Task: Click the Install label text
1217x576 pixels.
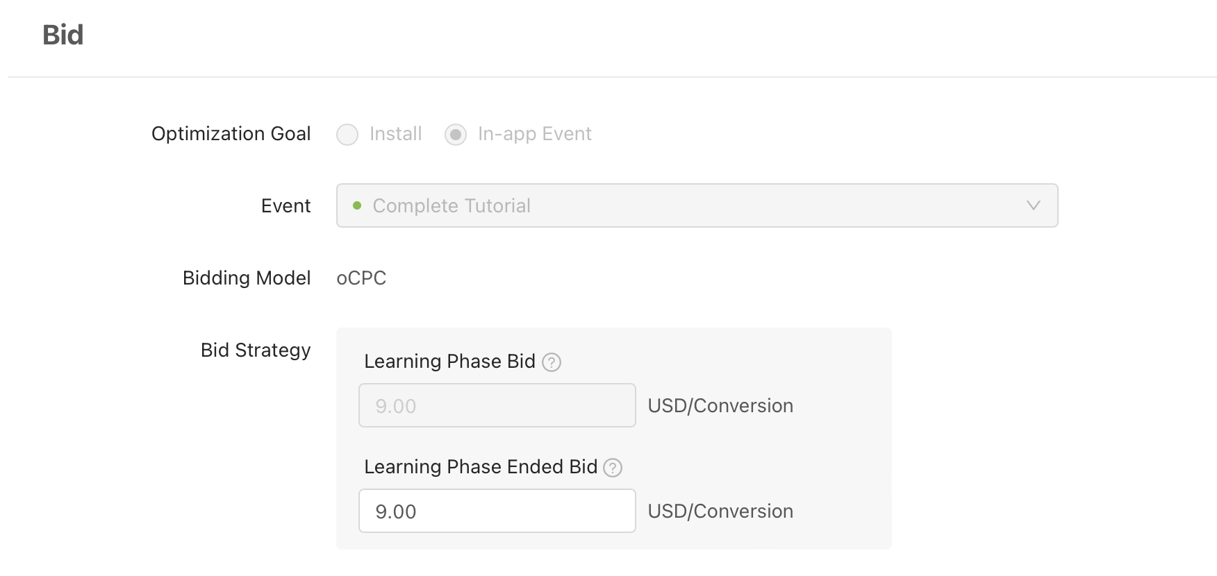Action: click(396, 134)
